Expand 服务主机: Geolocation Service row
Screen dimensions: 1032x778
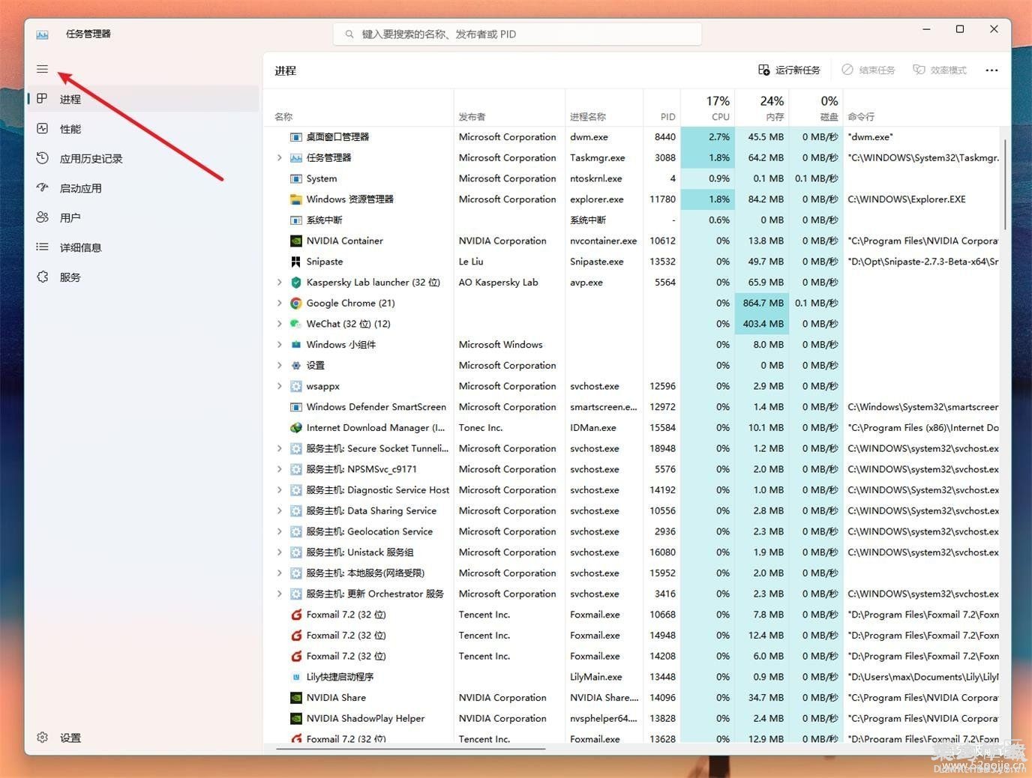279,531
